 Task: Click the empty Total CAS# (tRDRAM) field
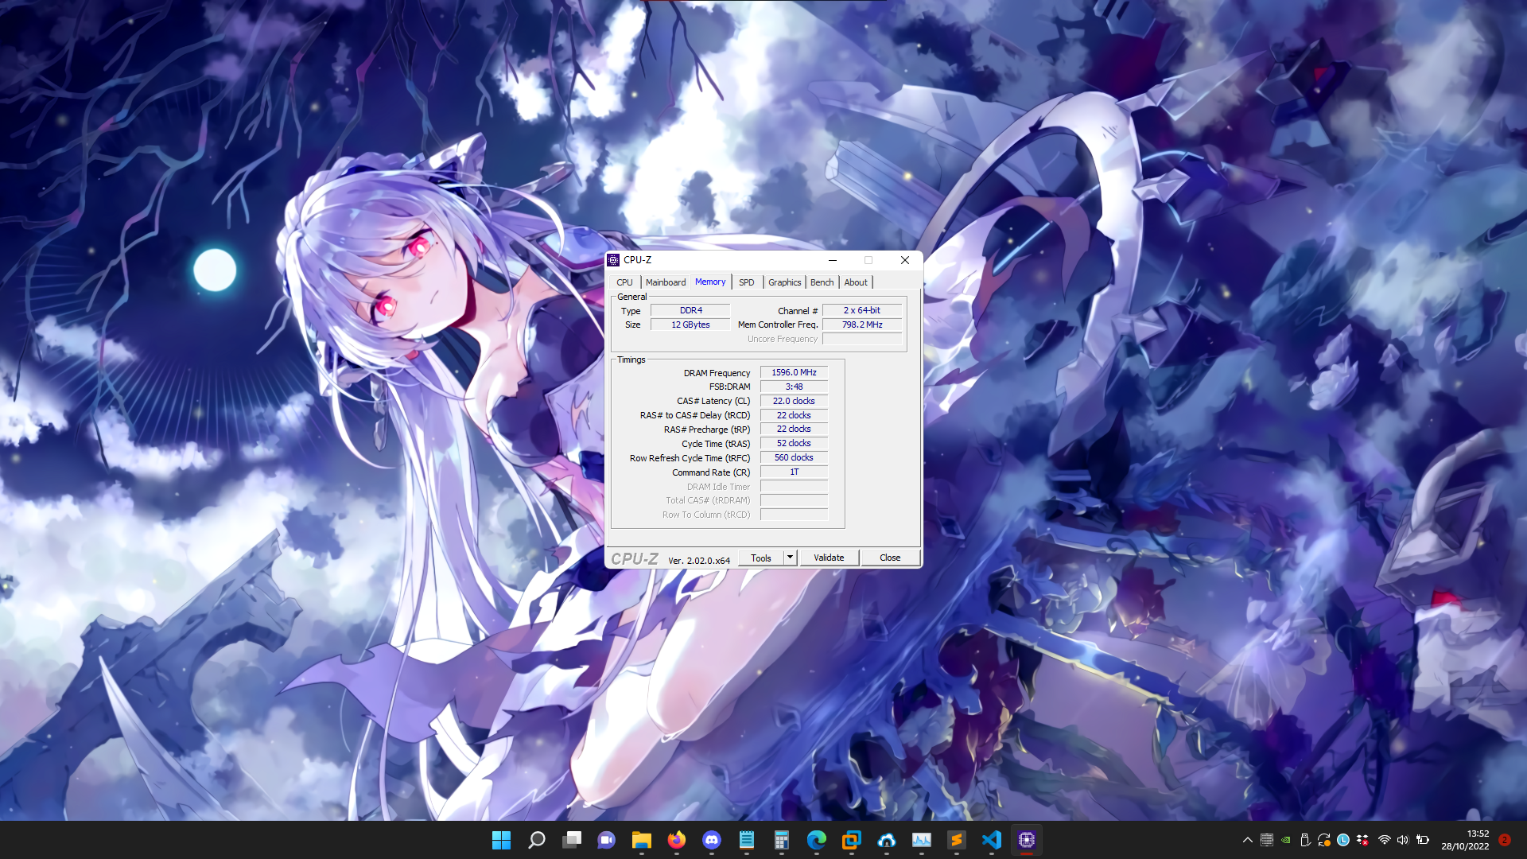click(x=794, y=500)
